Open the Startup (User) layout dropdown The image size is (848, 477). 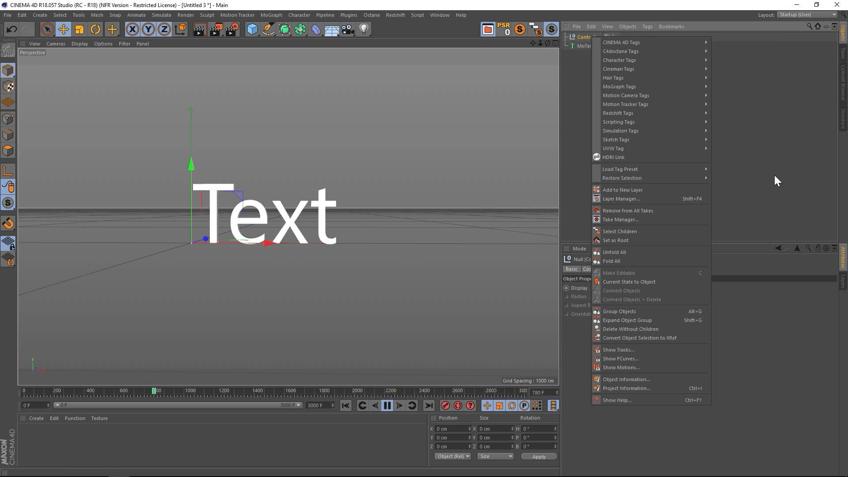click(807, 15)
